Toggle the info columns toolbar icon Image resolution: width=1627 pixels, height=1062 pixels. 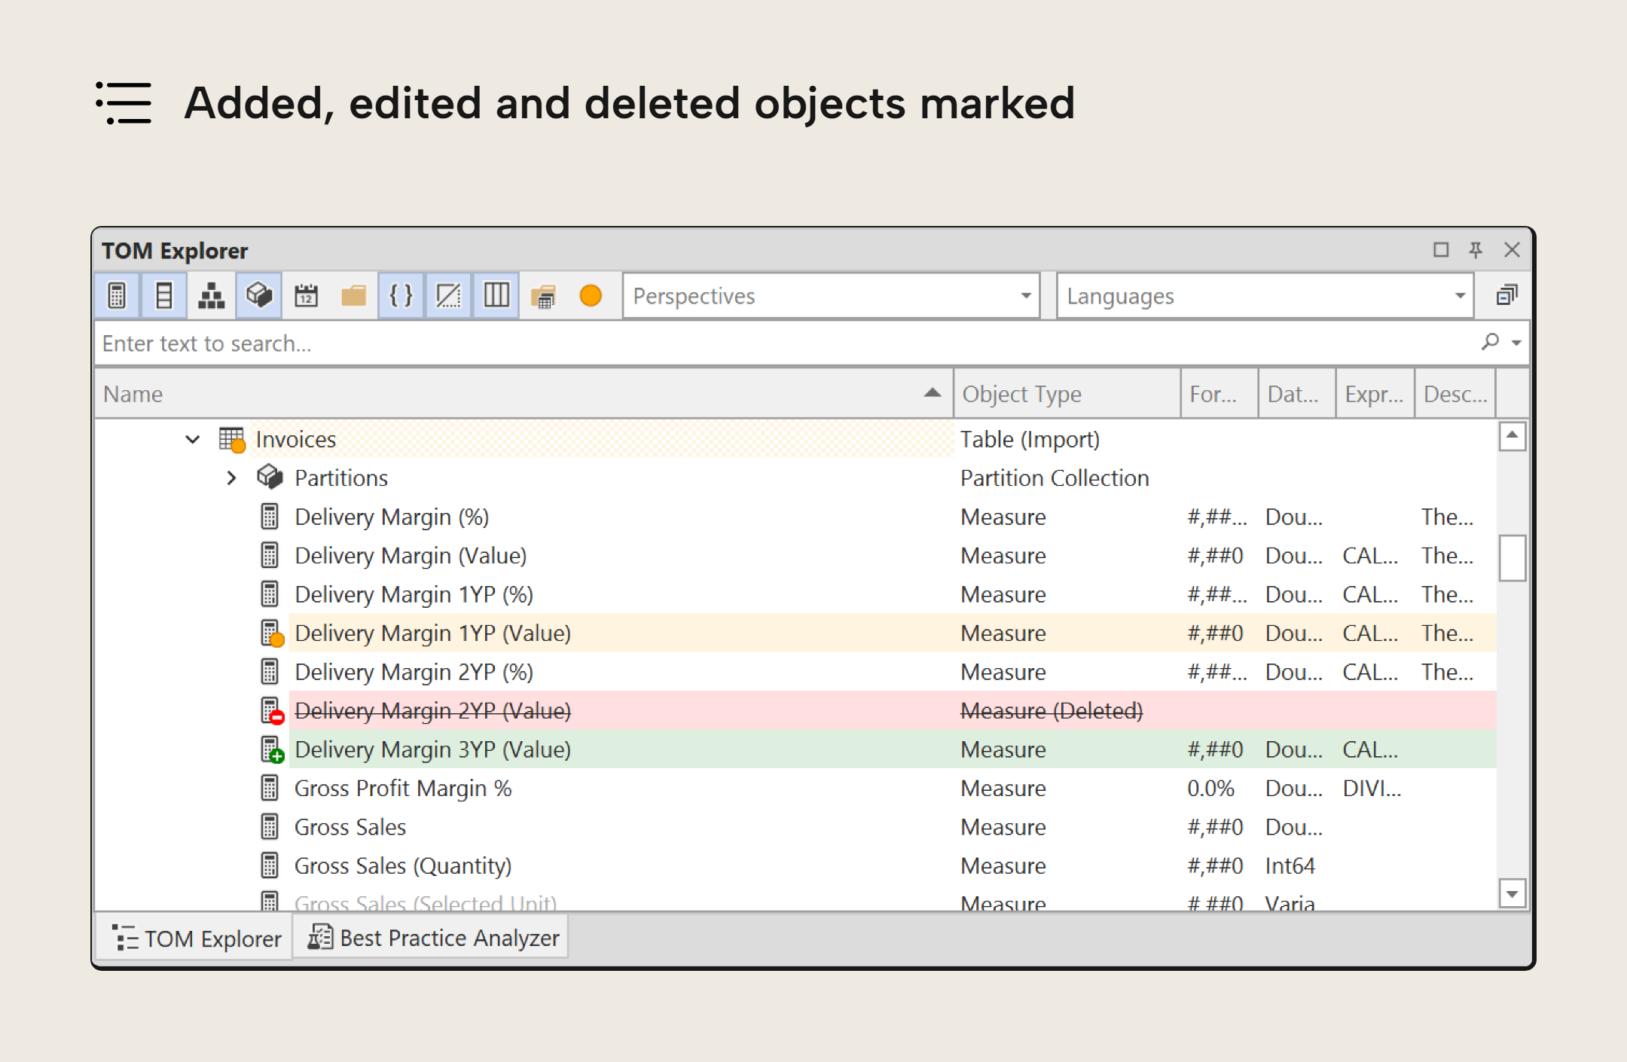496,295
